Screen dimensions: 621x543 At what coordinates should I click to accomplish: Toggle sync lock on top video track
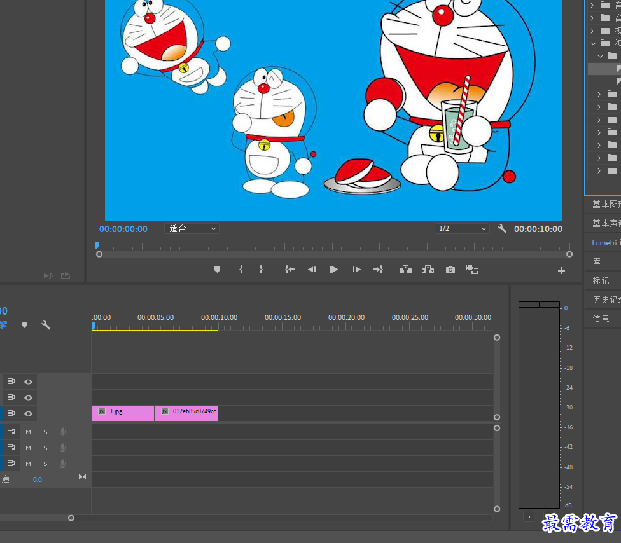pyautogui.click(x=11, y=381)
